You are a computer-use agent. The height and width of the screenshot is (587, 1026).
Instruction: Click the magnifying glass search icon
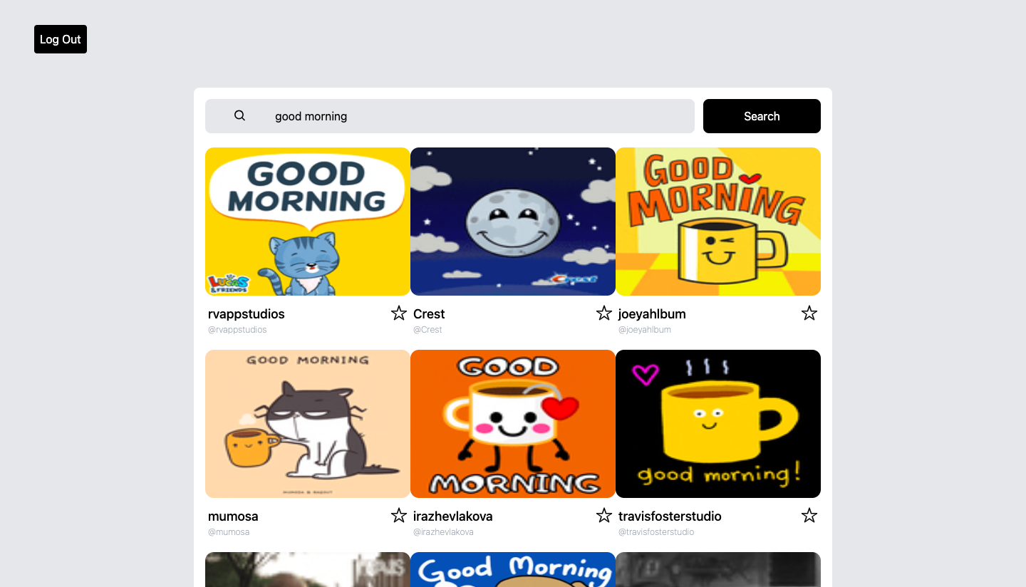click(239, 115)
